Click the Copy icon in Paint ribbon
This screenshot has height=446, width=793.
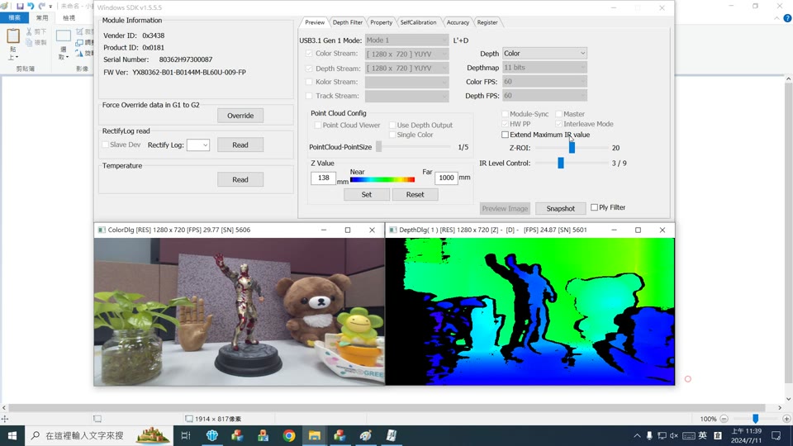pos(30,42)
